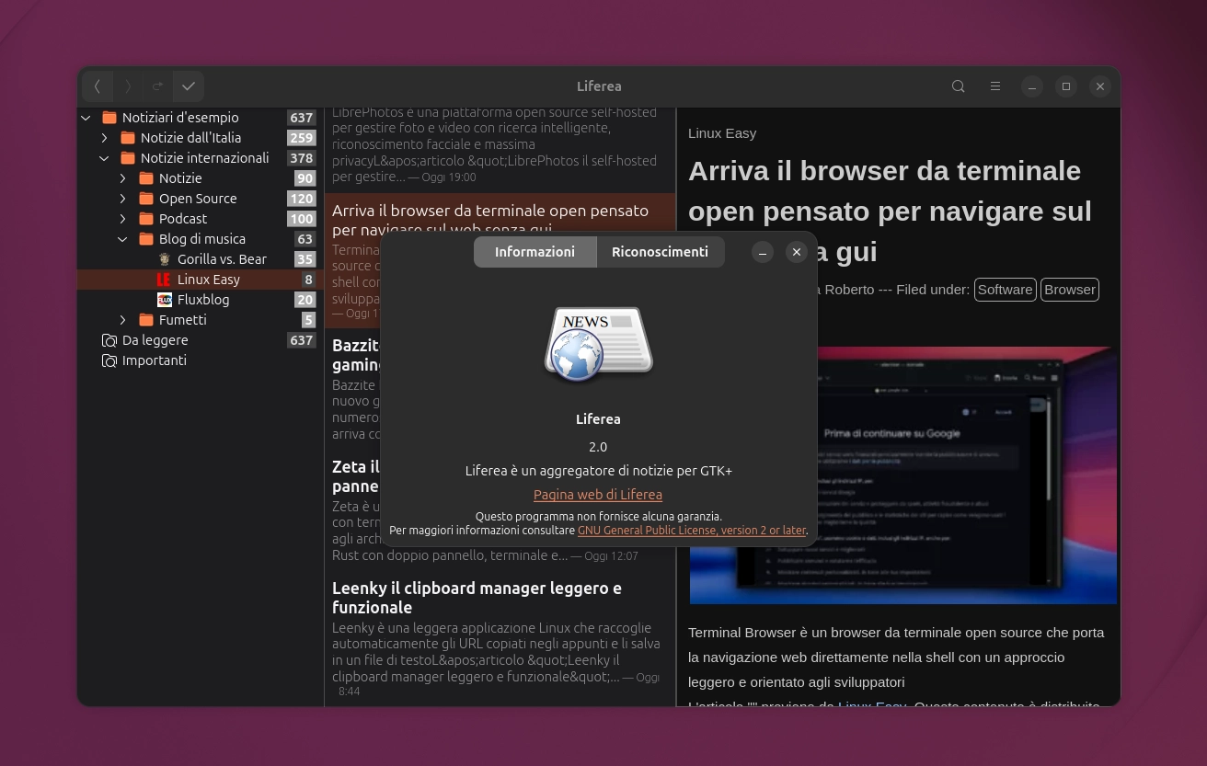Open the Pagina web di Liferea link
The image size is (1207, 766).
pos(598,495)
